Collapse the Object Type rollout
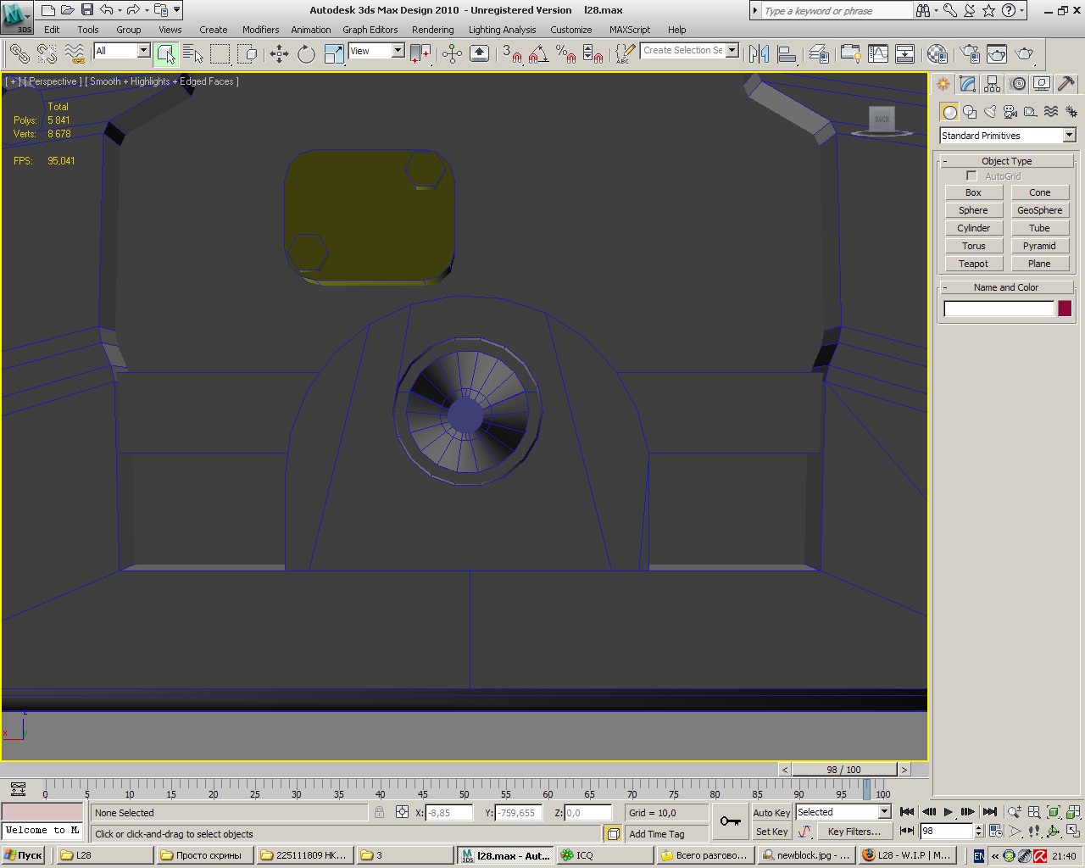The height and width of the screenshot is (868, 1085). (x=1006, y=161)
